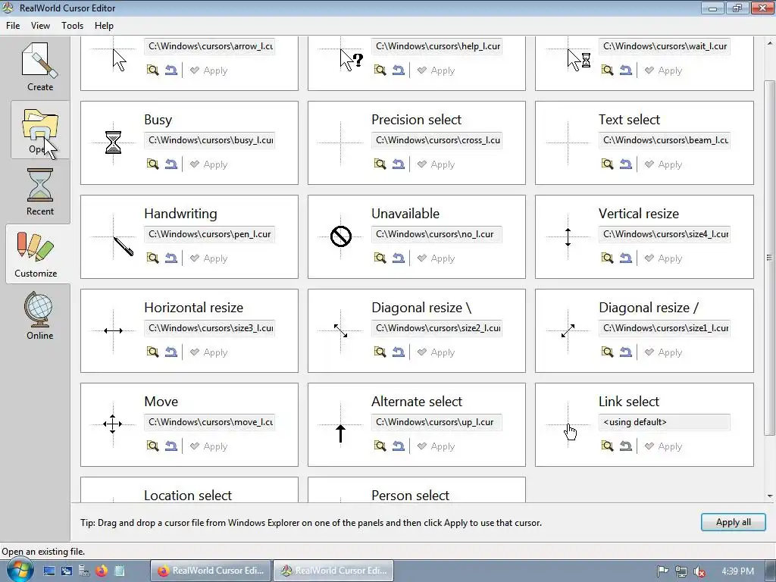Click the busy_l.cur path field
This screenshot has height=582, width=776.
[x=209, y=140]
